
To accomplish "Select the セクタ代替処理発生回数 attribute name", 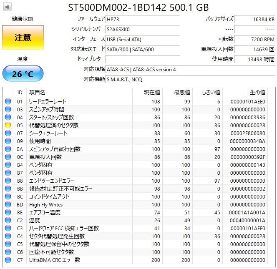I will (57, 236).
